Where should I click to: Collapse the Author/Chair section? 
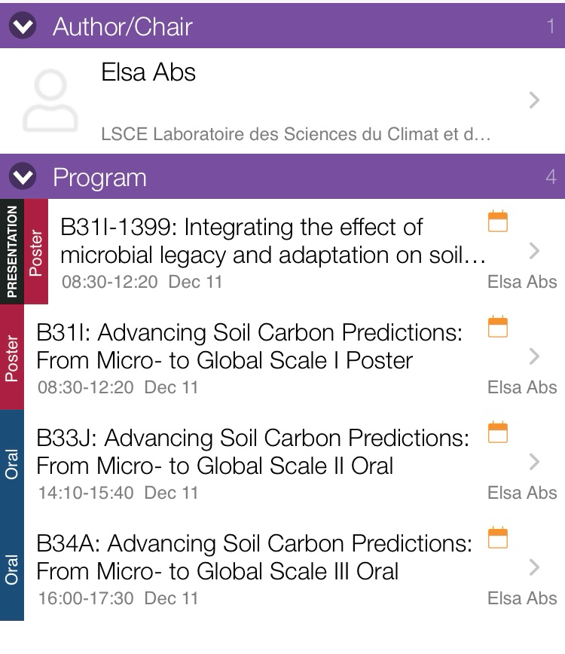click(23, 27)
